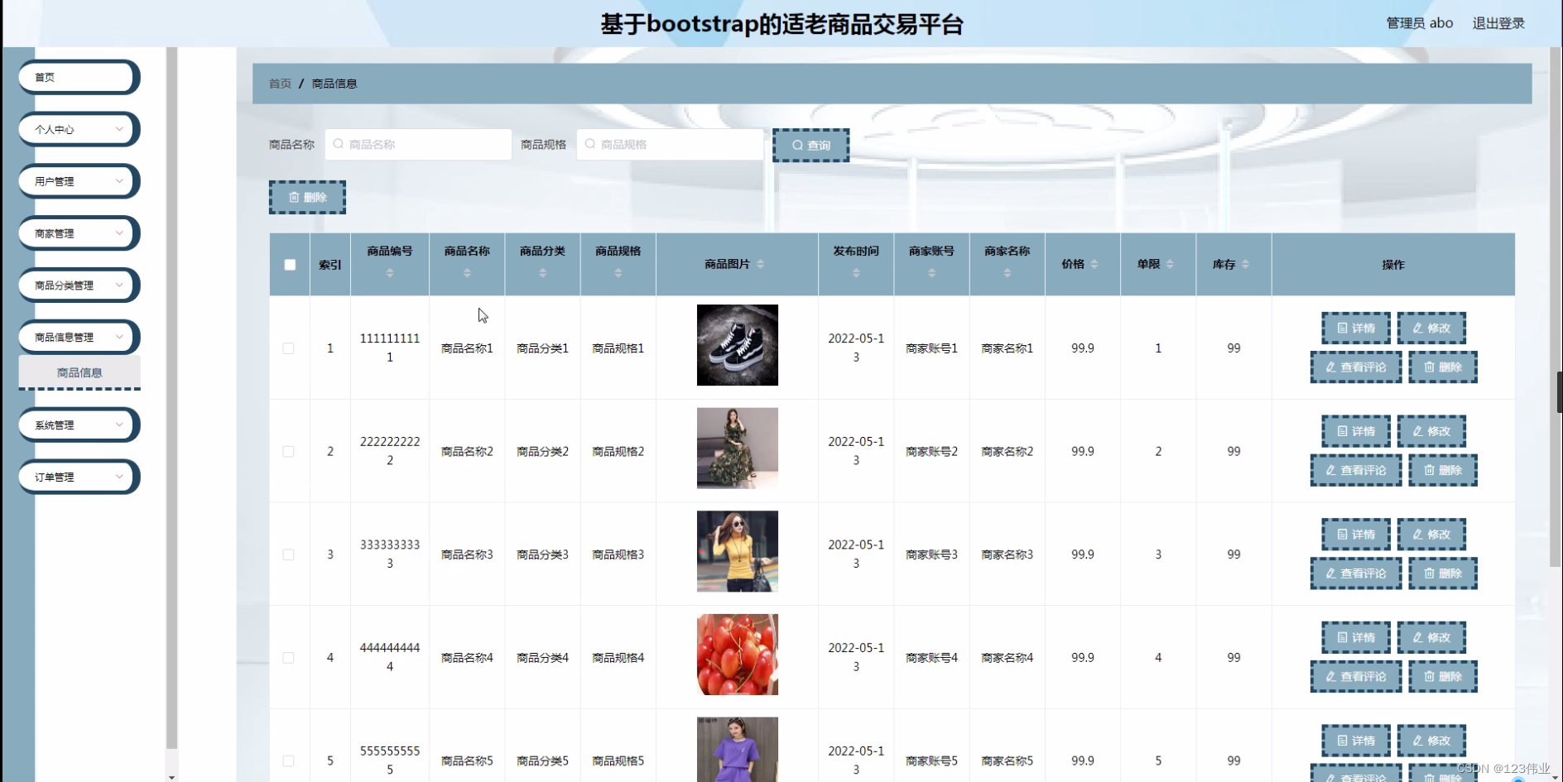The width and height of the screenshot is (1563, 782).
Task: Expand the 系统管理 sidebar section
Action: point(78,425)
